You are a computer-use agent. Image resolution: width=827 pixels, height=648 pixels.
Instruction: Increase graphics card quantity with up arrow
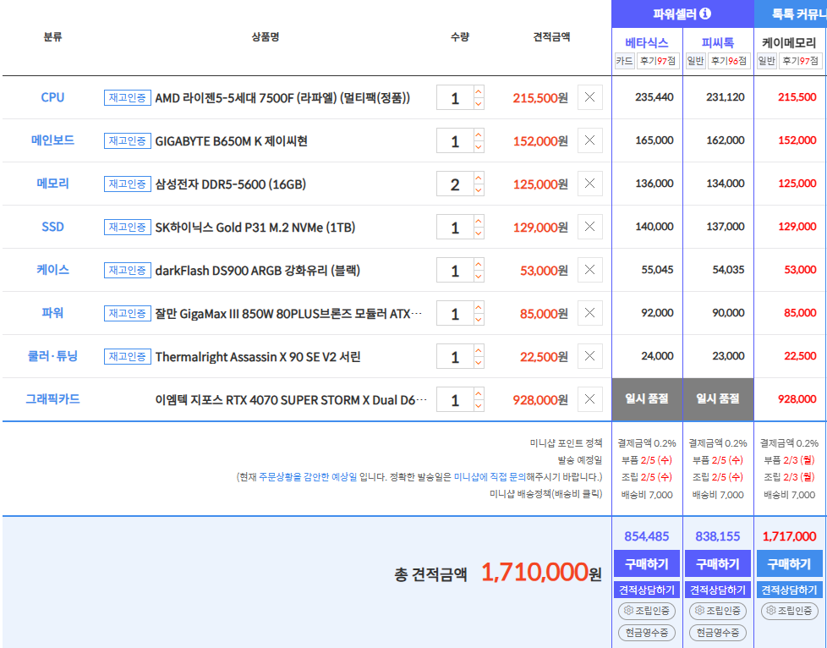(x=479, y=393)
